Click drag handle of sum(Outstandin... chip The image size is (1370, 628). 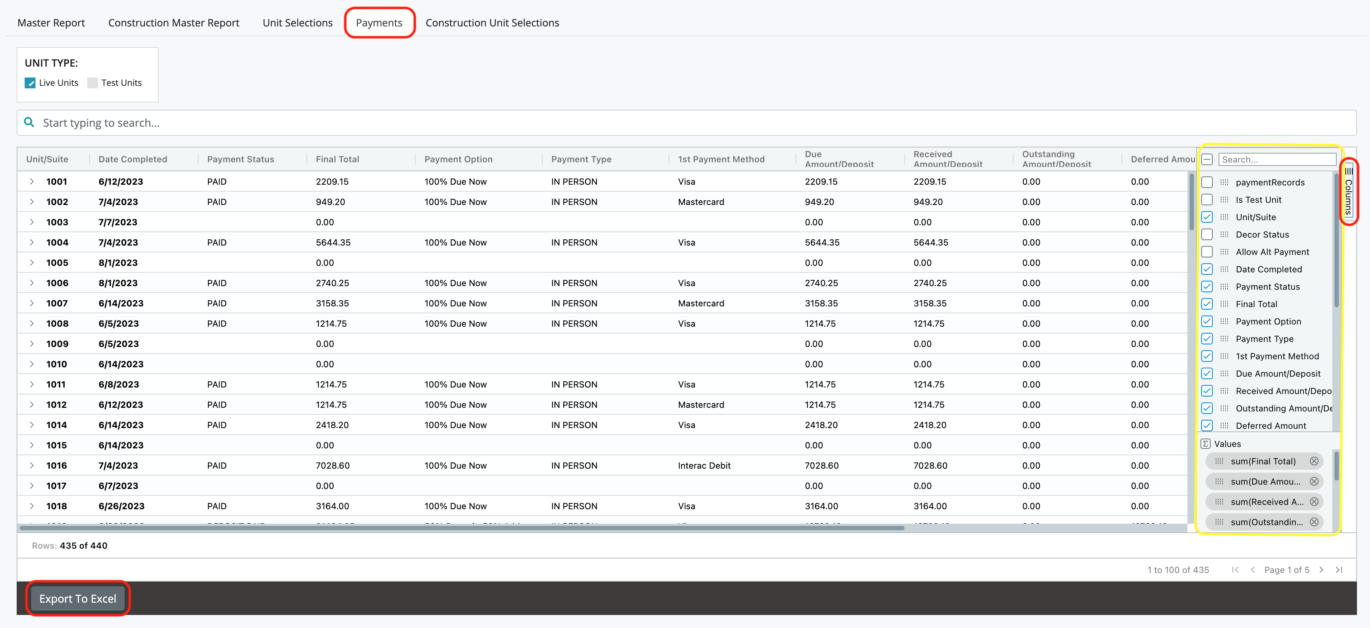[1220, 522]
